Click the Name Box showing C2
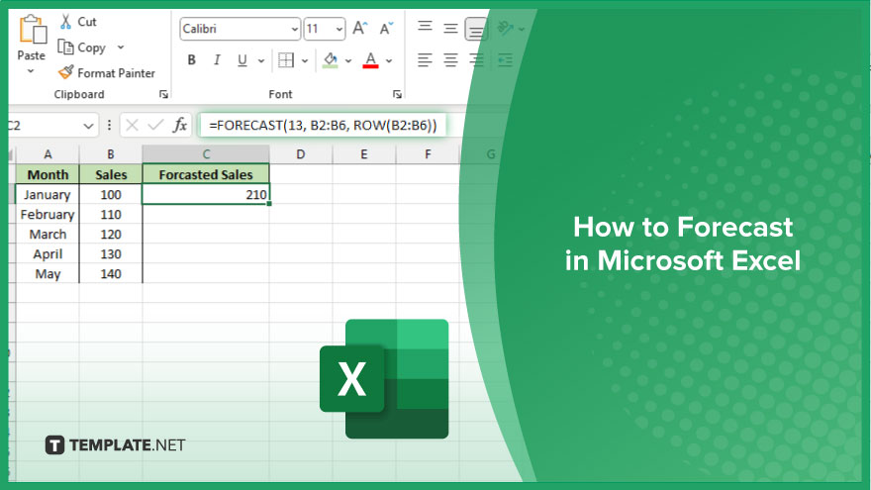This screenshot has height=490, width=871. 45,126
